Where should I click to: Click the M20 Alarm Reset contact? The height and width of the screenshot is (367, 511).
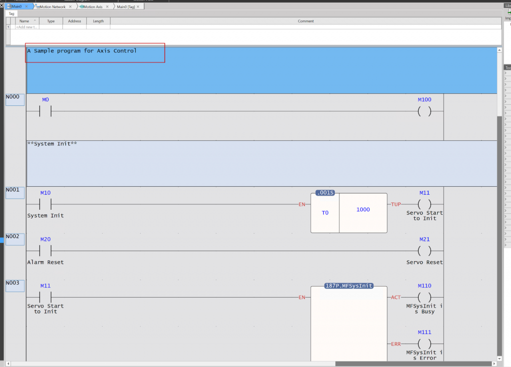tap(45, 251)
